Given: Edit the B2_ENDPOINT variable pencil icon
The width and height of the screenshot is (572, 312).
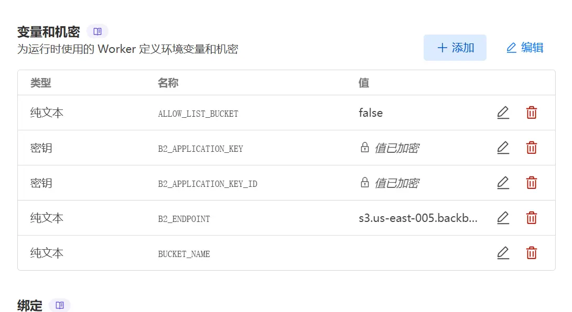Looking at the screenshot, I should (x=503, y=218).
